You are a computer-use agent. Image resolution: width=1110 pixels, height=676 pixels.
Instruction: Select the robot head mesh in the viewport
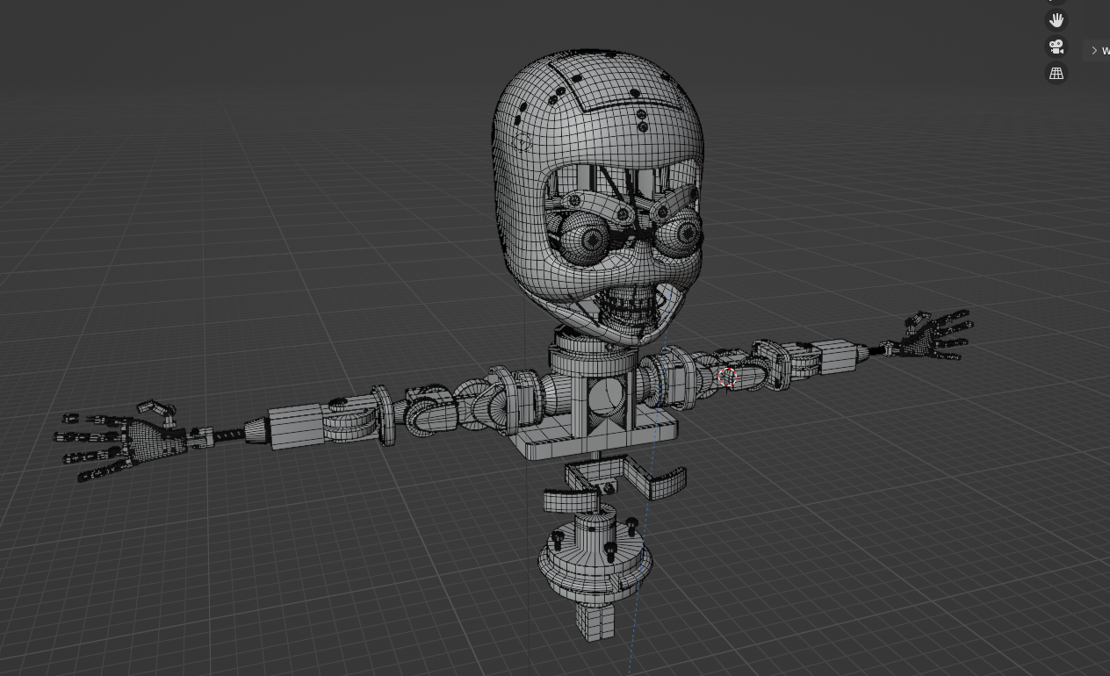598,198
